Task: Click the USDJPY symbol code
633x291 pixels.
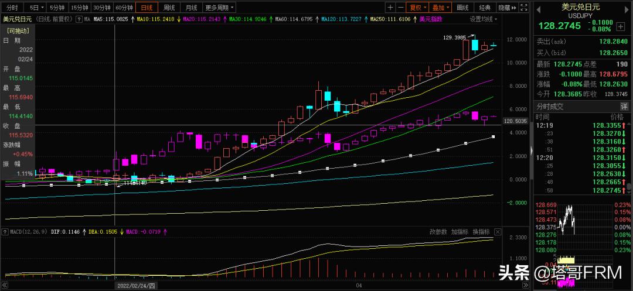Action: click(581, 16)
